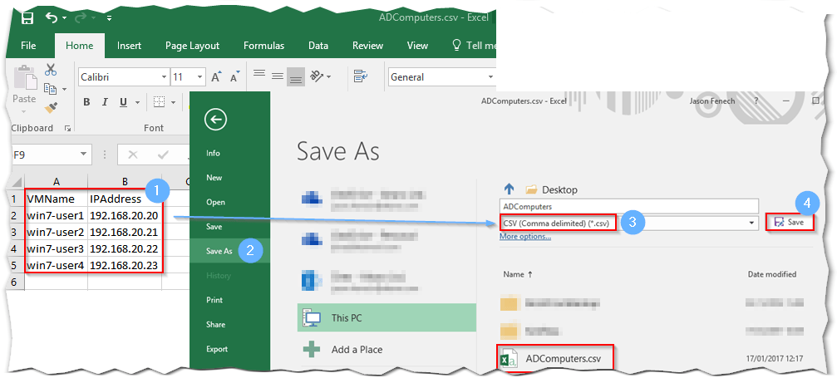Select cell containing win7-user3
This screenshot has width=837, height=383.
tap(56, 248)
